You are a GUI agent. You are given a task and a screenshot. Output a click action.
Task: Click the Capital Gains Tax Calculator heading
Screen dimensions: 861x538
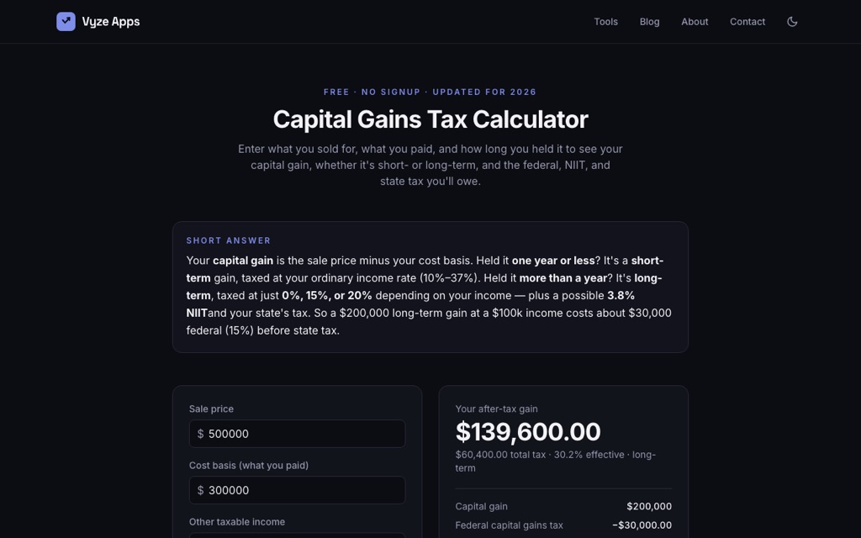click(430, 119)
